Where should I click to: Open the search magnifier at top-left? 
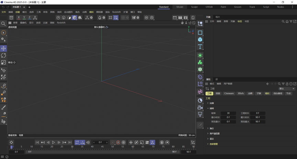pyautogui.click(x=3, y=24)
